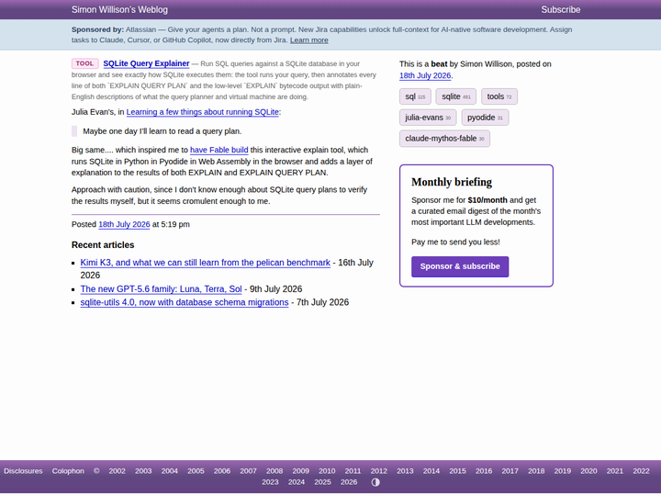661x496 pixels.
Task: Select the claude-mythos-fable tag
Action: [444, 139]
